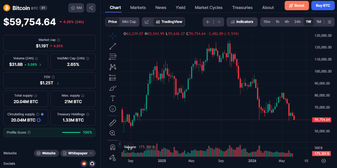
Task: Set chart interval to 15m
Action: click(x=267, y=22)
